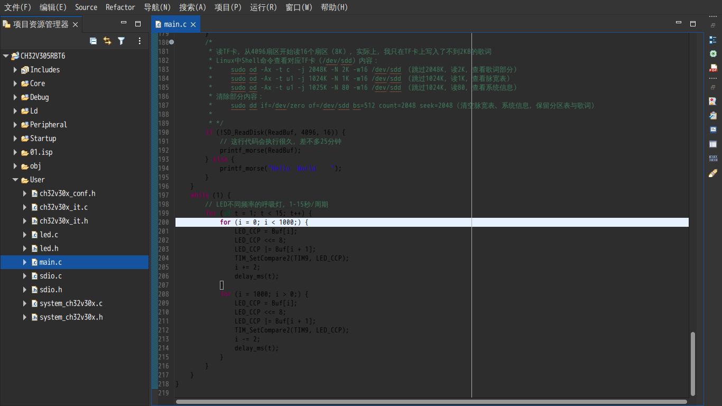Screen dimensions: 722x406
Task: Click the editor vertical scrollbar thumb
Action: pos(693,363)
